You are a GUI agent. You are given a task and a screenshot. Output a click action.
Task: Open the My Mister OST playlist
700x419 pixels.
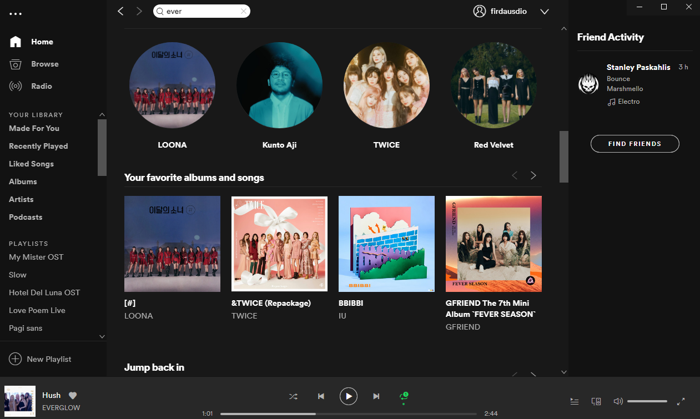click(x=36, y=257)
